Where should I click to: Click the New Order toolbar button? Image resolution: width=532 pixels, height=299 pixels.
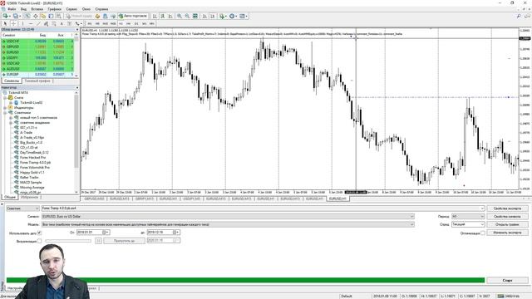(78, 16)
